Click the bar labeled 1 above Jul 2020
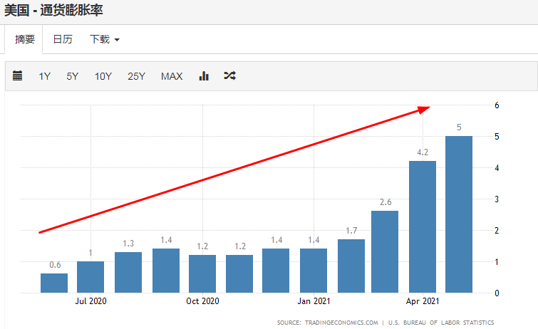Image resolution: width=538 pixels, height=329 pixels. [x=90, y=277]
